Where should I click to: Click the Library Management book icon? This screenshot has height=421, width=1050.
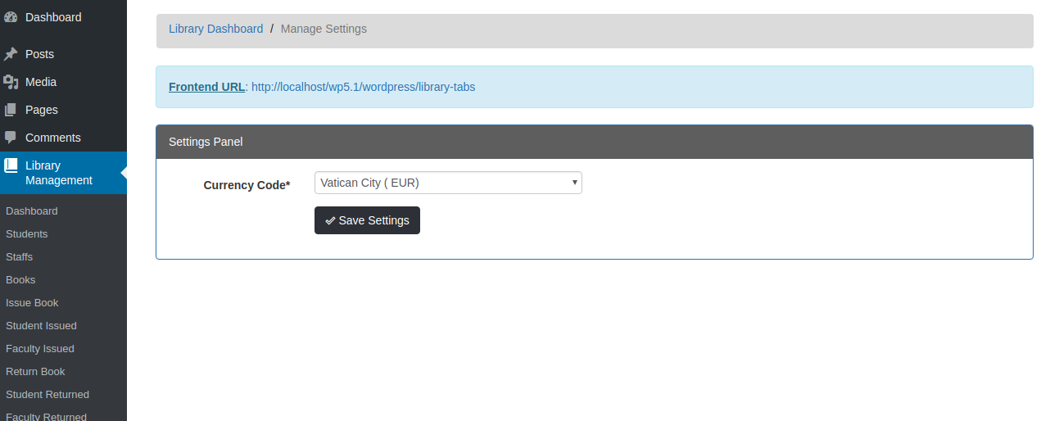[x=11, y=166]
